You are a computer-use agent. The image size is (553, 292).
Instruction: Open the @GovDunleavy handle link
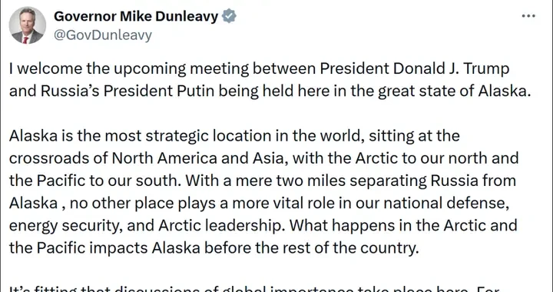[x=103, y=35]
